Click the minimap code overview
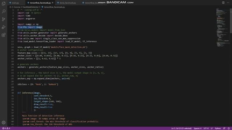 (x=223, y=27)
